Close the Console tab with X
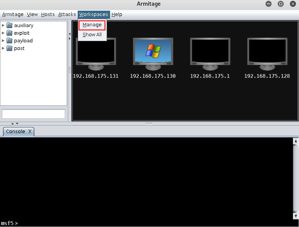Viewport: 299px width, 227px height. tap(30, 132)
